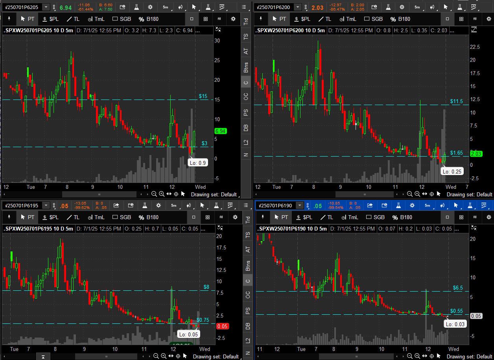Click the crosshair pan icon below P6190 chart
The width and height of the screenshot is (494, 360).
(432, 356)
